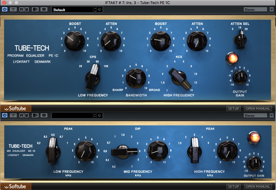Enable Write automation on ME 1B
This screenshot has height=190, width=276.
pyautogui.click(x=27, y=115)
